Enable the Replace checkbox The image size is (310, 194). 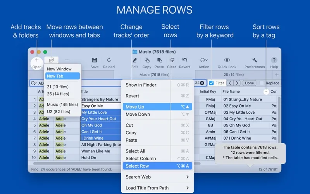pos(262,83)
